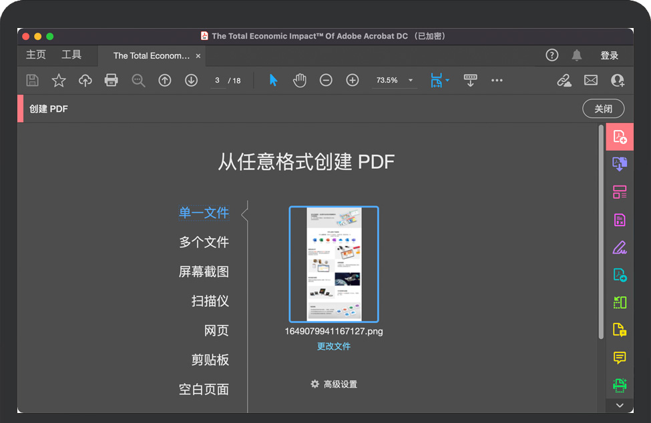Screen dimensions: 651x423
Task: Add bookmark with the star icon
Action: tap(59, 80)
